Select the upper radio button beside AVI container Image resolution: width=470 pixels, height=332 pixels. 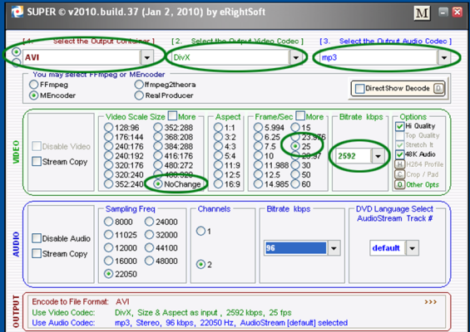(16, 52)
